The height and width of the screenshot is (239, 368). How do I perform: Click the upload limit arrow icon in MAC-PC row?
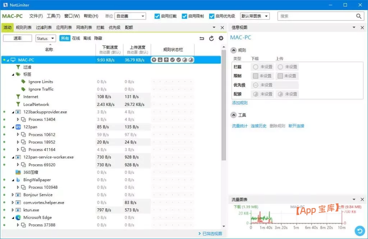(166, 60)
